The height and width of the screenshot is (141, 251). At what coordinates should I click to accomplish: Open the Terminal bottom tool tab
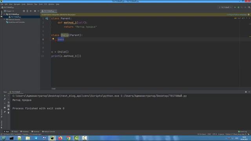point(35,132)
